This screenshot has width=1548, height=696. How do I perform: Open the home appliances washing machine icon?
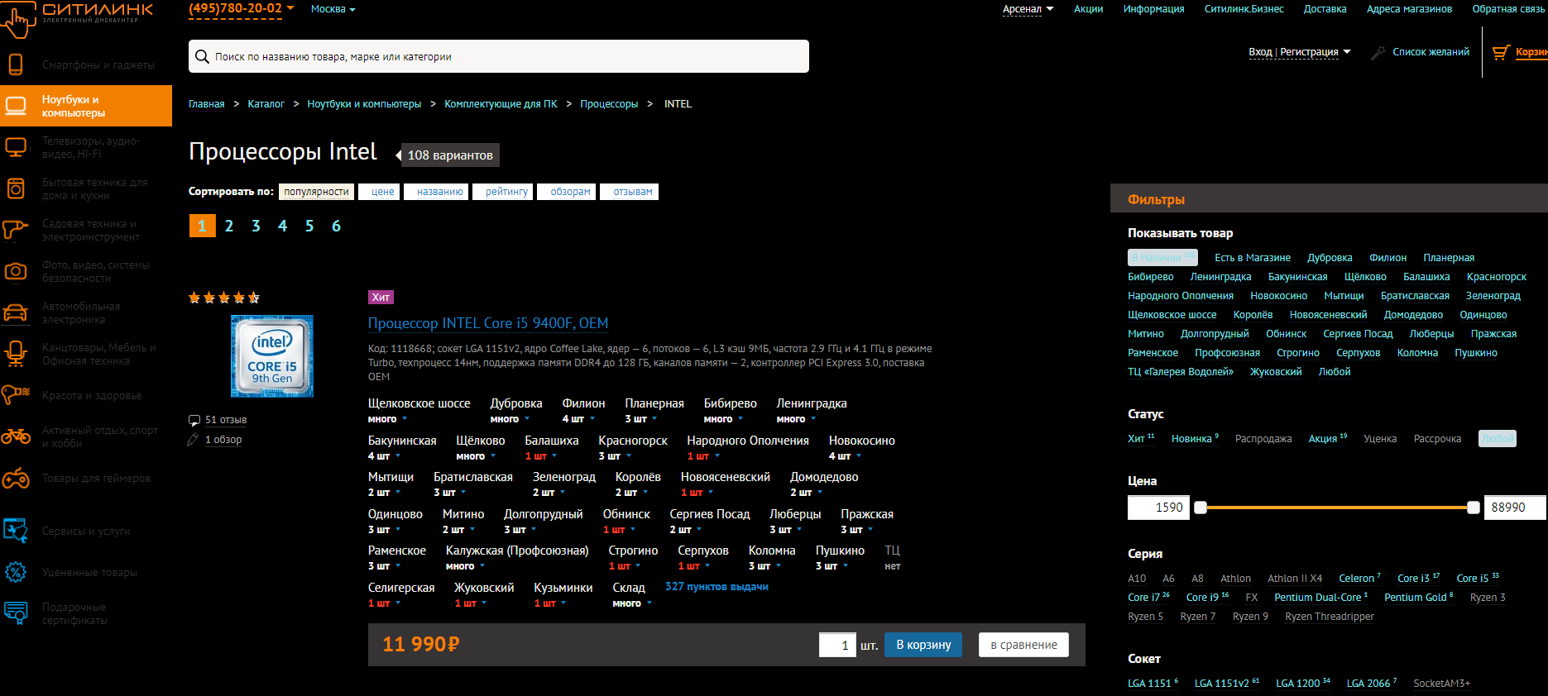[x=16, y=188]
